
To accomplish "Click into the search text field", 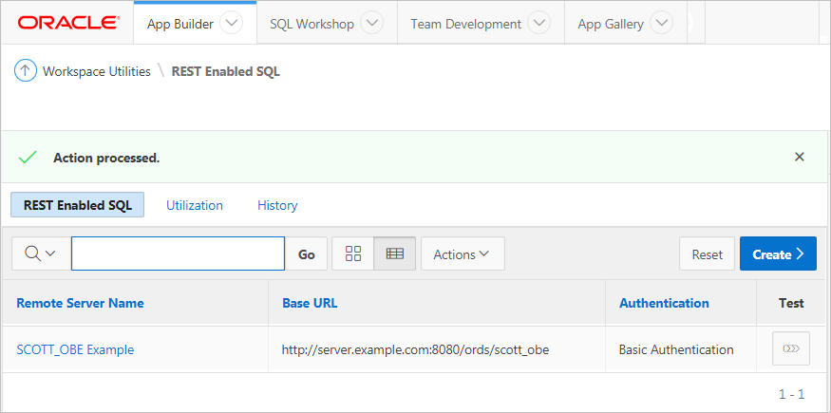I will [x=178, y=253].
